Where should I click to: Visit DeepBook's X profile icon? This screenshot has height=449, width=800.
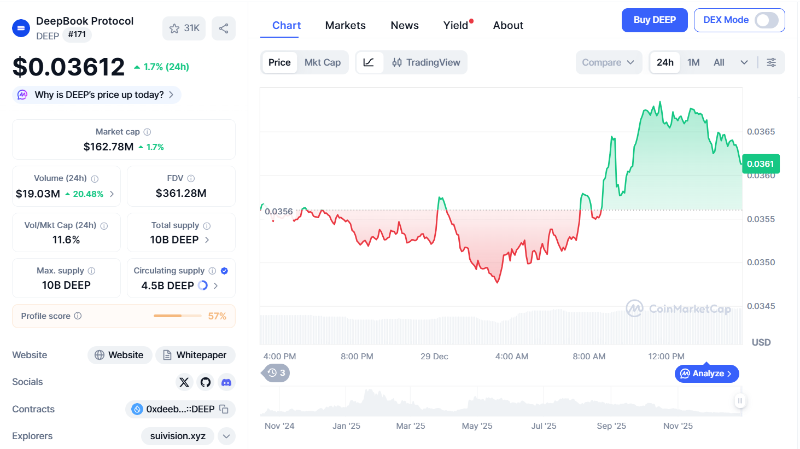[184, 382]
